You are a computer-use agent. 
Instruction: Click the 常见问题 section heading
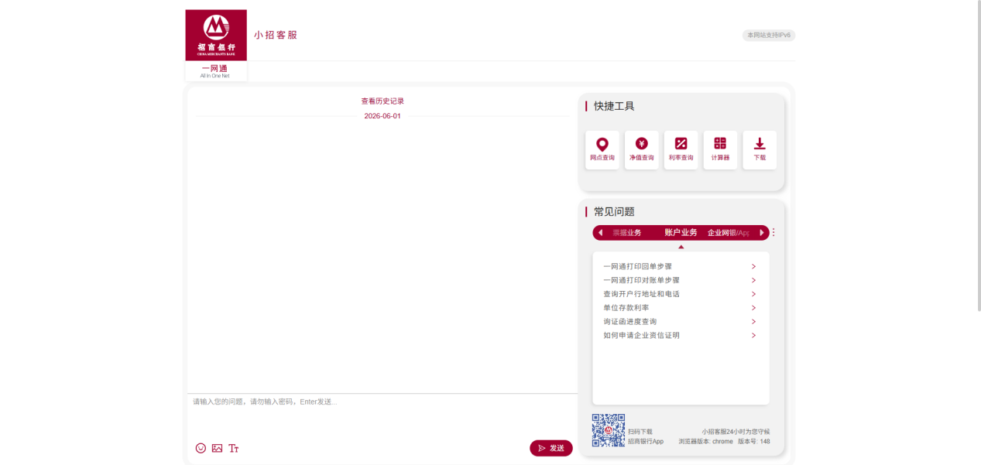[614, 212]
